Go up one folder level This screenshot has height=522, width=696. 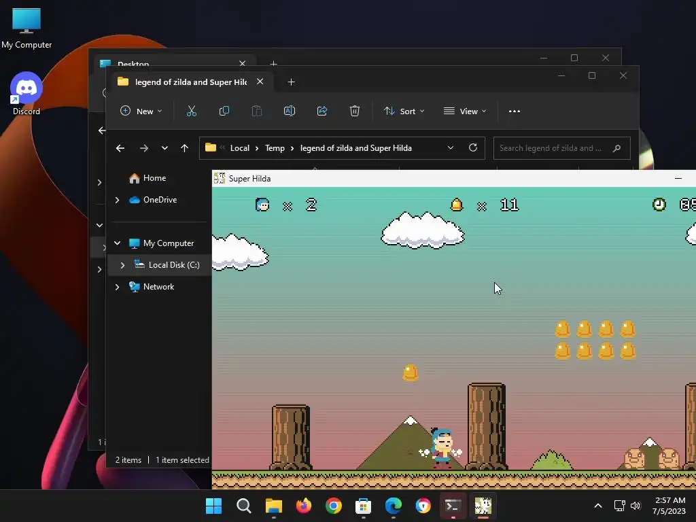tap(185, 148)
